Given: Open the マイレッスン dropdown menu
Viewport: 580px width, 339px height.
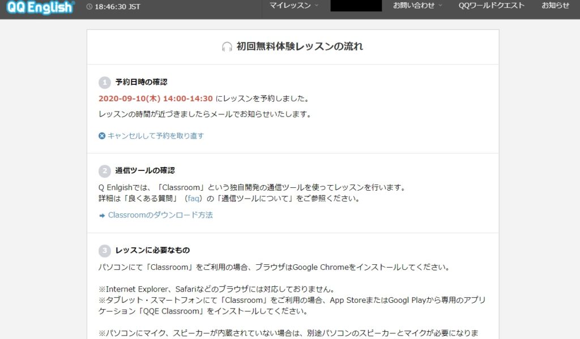Looking at the screenshot, I should coord(294,6).
